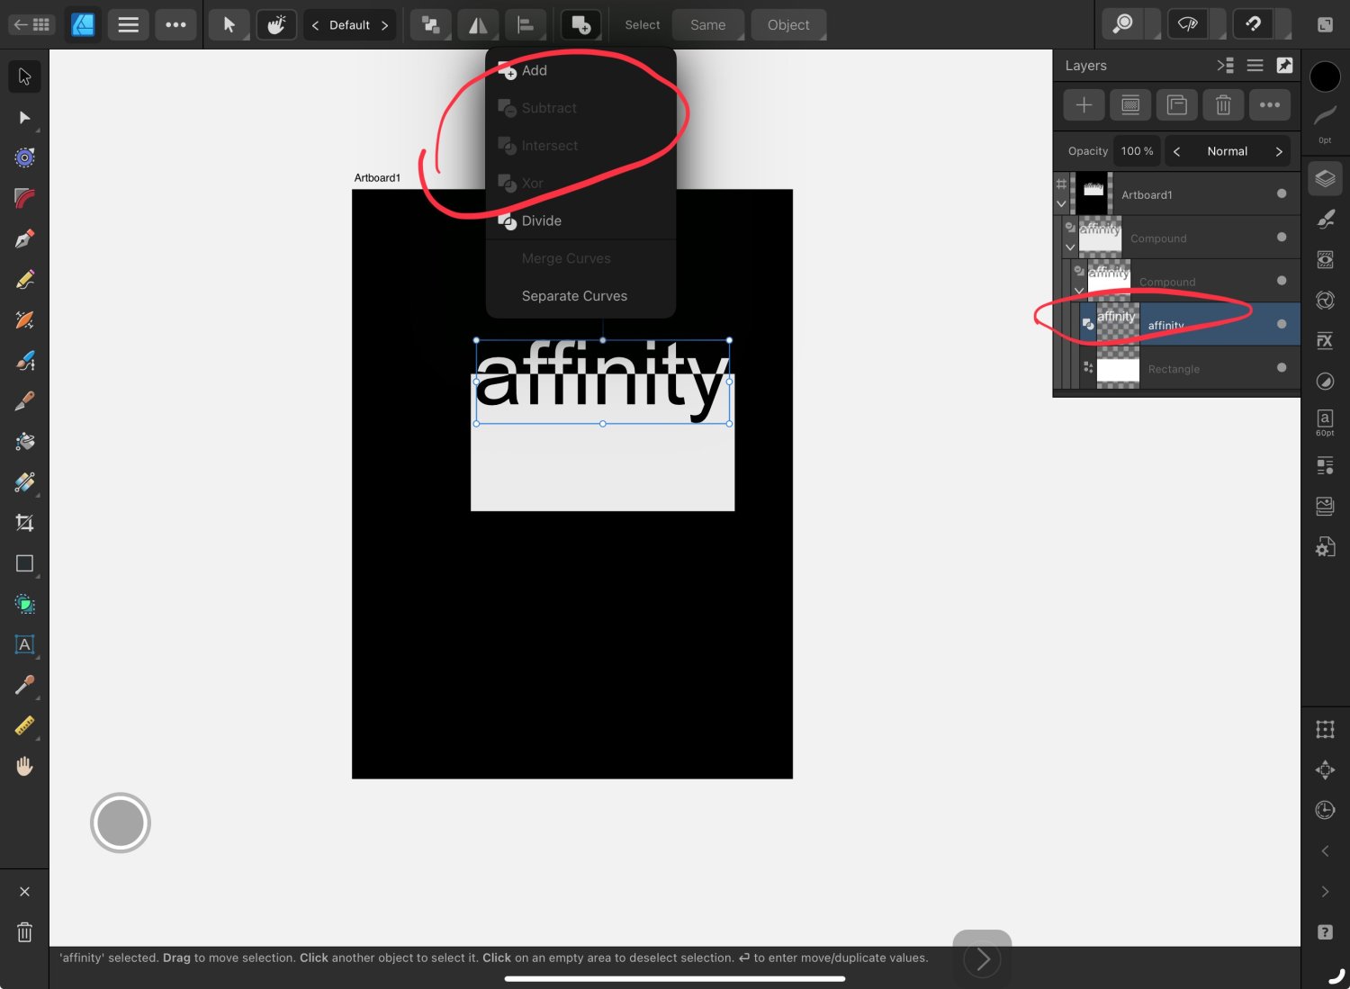
Task: Delete the selected layer in Layers panel
Action: click(x=1223, y=105)
